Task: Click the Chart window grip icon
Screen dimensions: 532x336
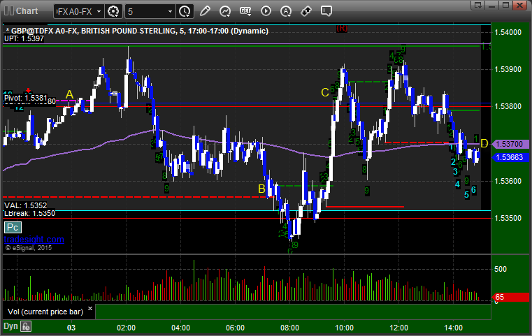Action: click(x=9, y=11)
